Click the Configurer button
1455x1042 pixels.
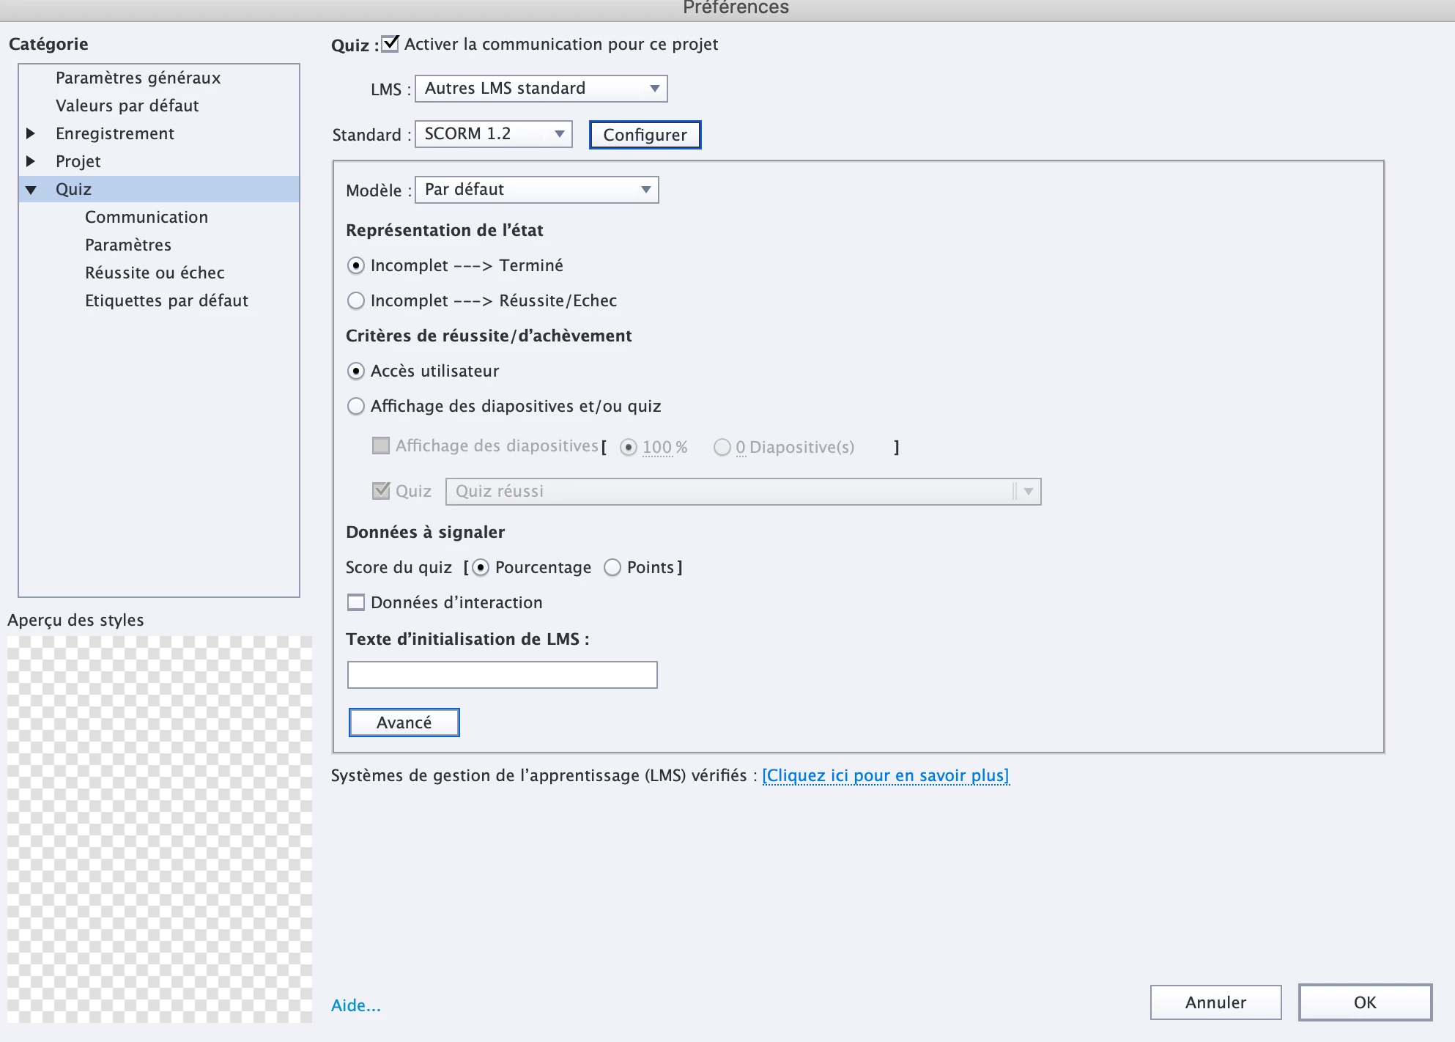point(645,135)
